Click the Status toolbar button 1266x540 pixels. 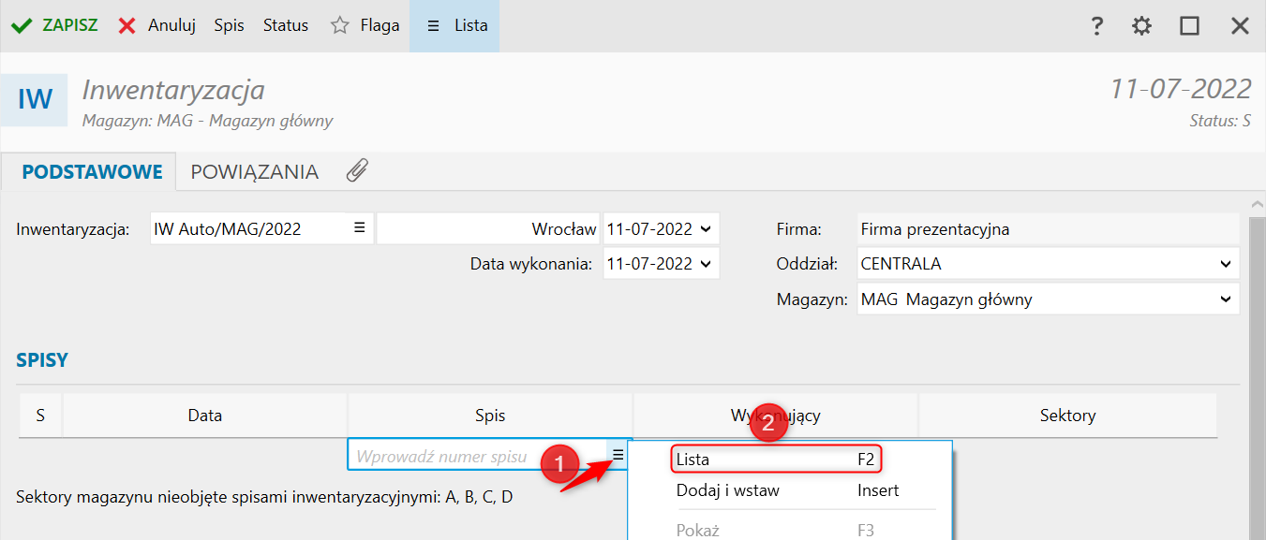click(286, 25)
